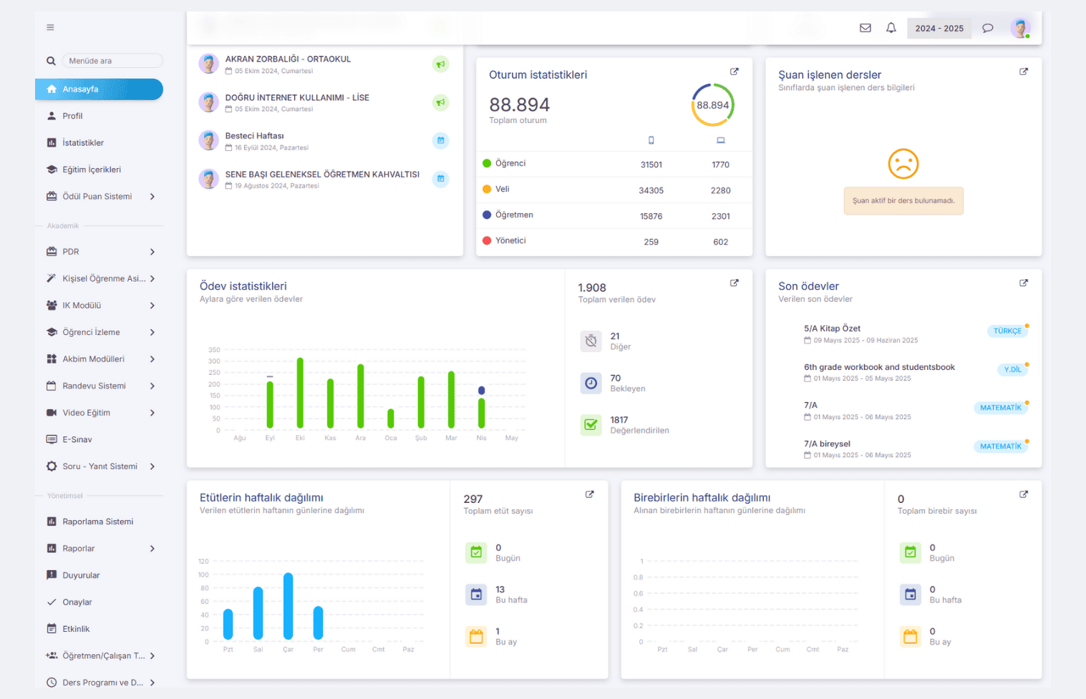1086x699 pixels.
Task: Open Son ödevler external link icon
Action: (x=1023, y=283)
